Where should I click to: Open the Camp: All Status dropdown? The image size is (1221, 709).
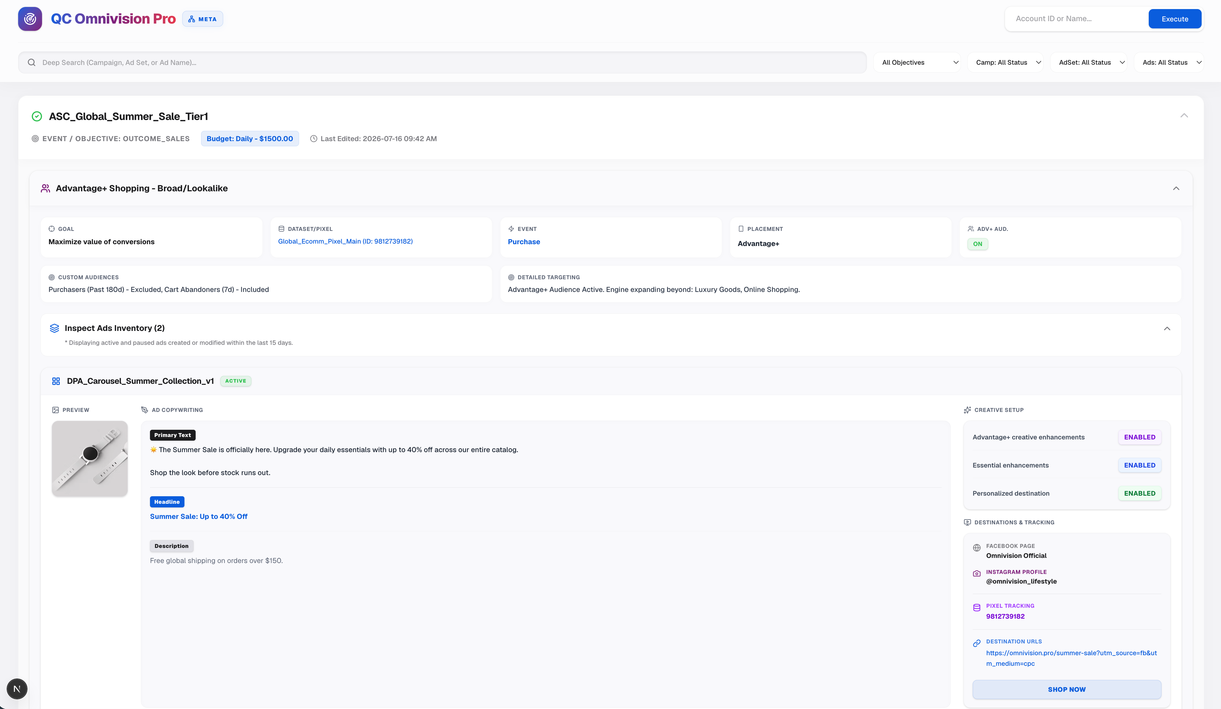[1005, 63]
